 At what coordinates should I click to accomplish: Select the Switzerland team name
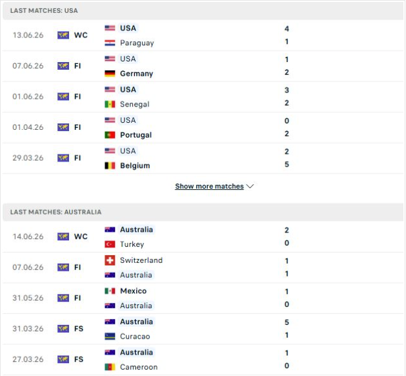pyautogui.click(x=141, y=260)
